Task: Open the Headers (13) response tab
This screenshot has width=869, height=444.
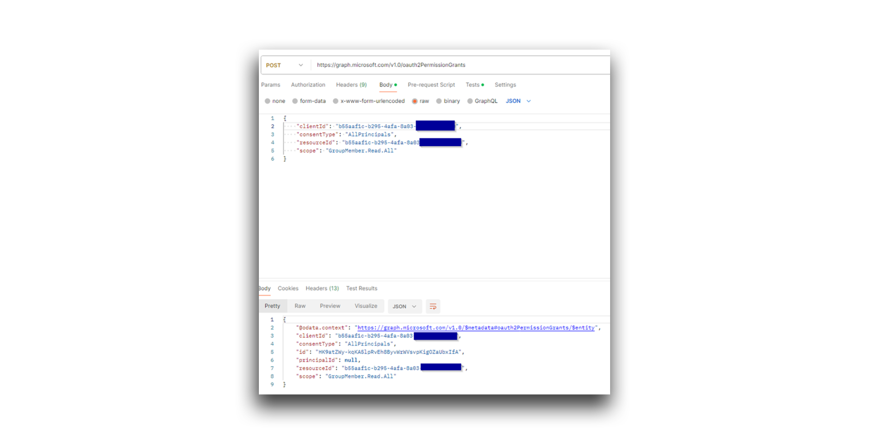Action: (322, 288)
